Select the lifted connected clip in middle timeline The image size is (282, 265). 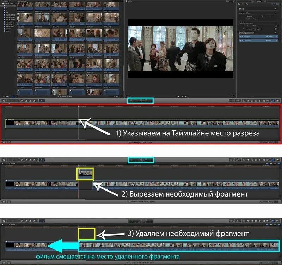point(85,174)
